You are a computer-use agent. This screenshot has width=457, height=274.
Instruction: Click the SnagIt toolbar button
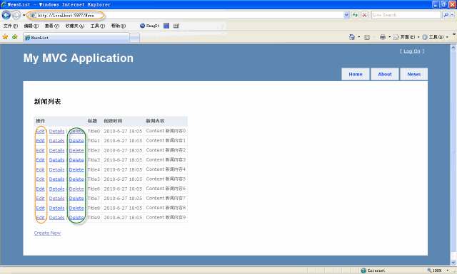pos(149,26)
